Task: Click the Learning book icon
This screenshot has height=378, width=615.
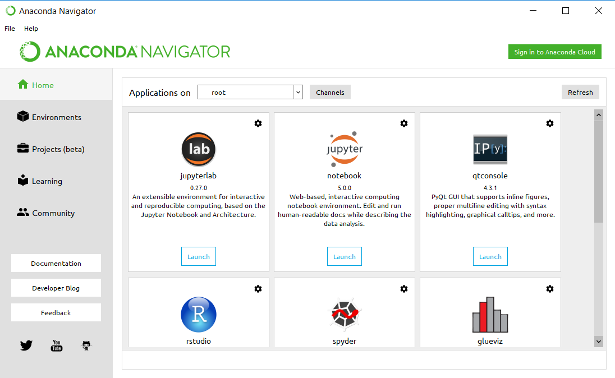Action: 23,180
